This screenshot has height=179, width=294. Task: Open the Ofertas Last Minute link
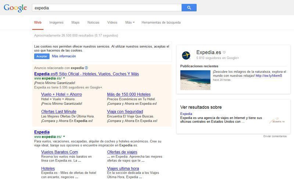[59, 112]
